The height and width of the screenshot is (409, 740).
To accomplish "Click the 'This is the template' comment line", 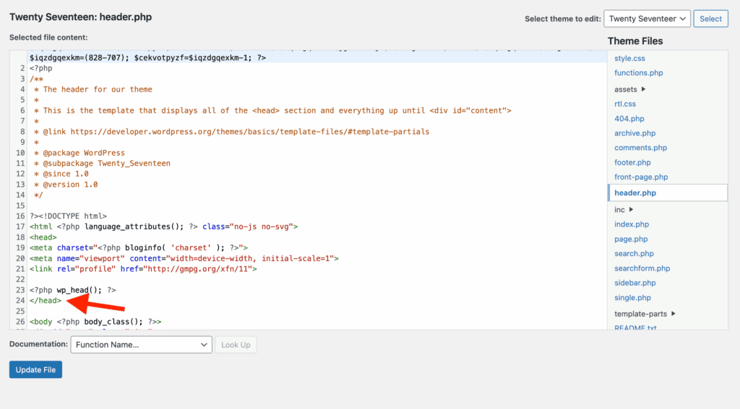I will pyautogui.click(x=272, y=111).
